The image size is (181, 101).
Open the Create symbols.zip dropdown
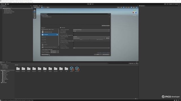91,37
